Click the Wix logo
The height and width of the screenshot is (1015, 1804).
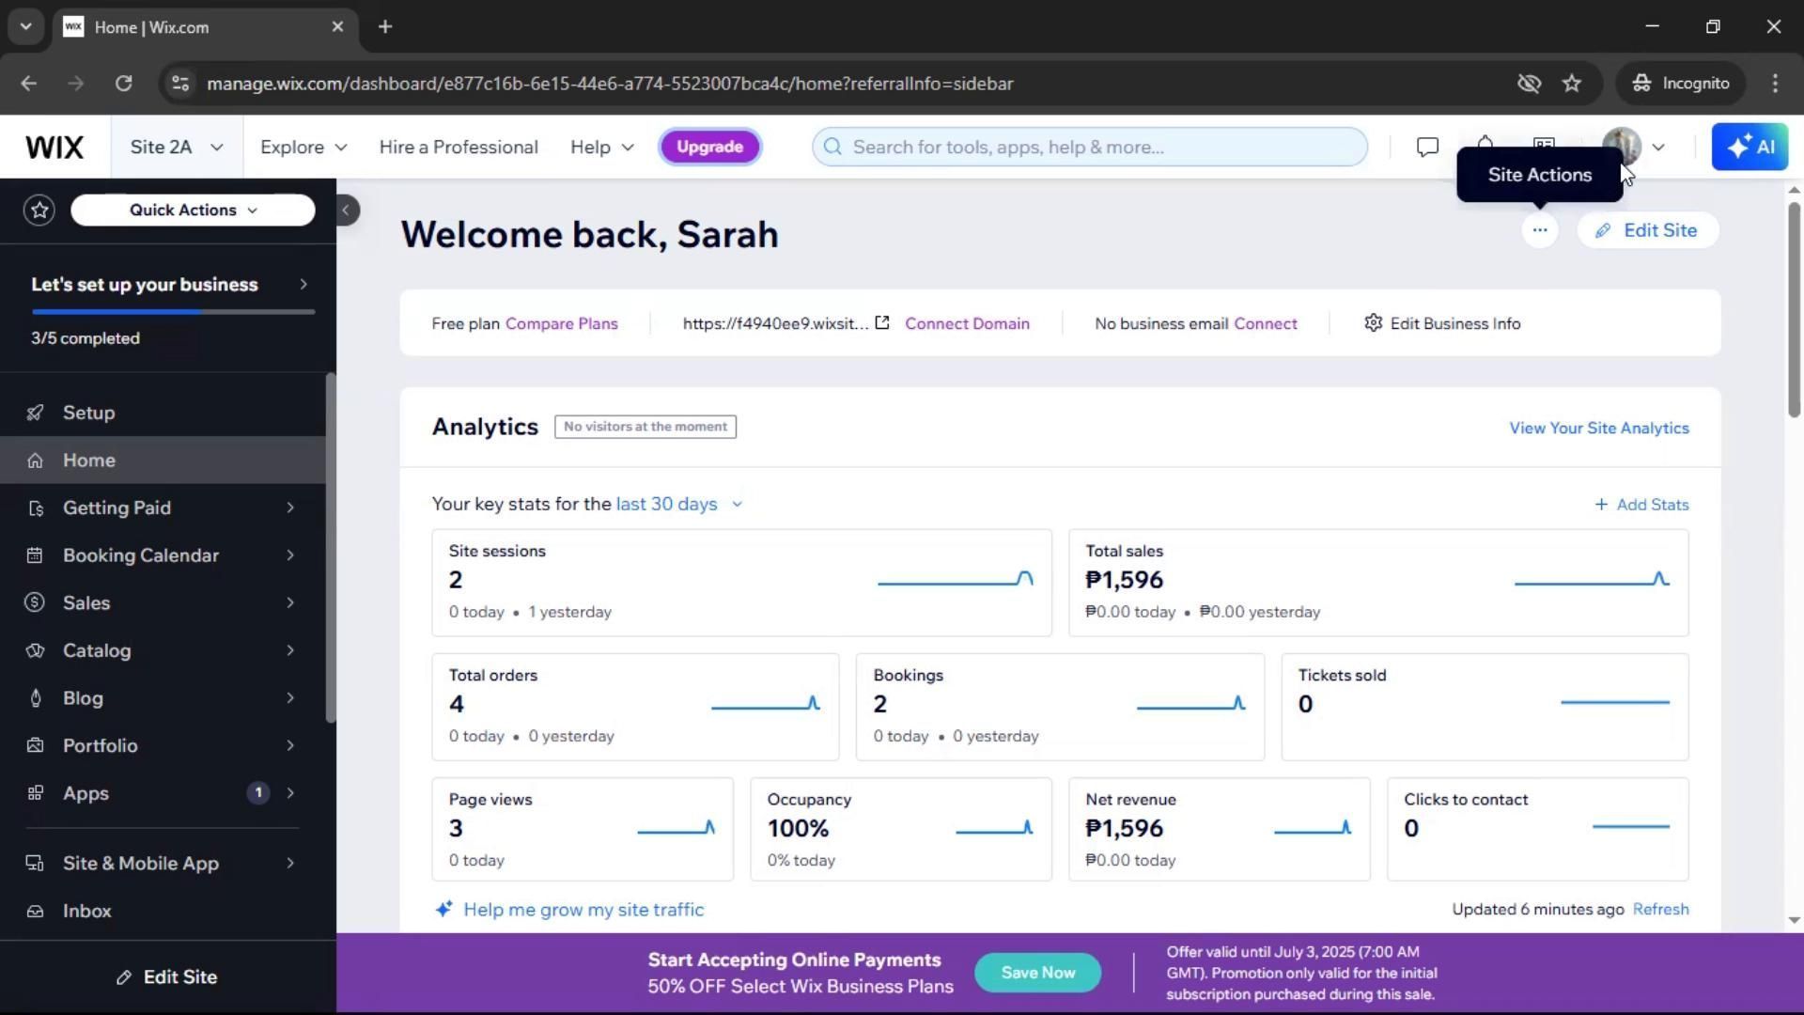point(54,147)
